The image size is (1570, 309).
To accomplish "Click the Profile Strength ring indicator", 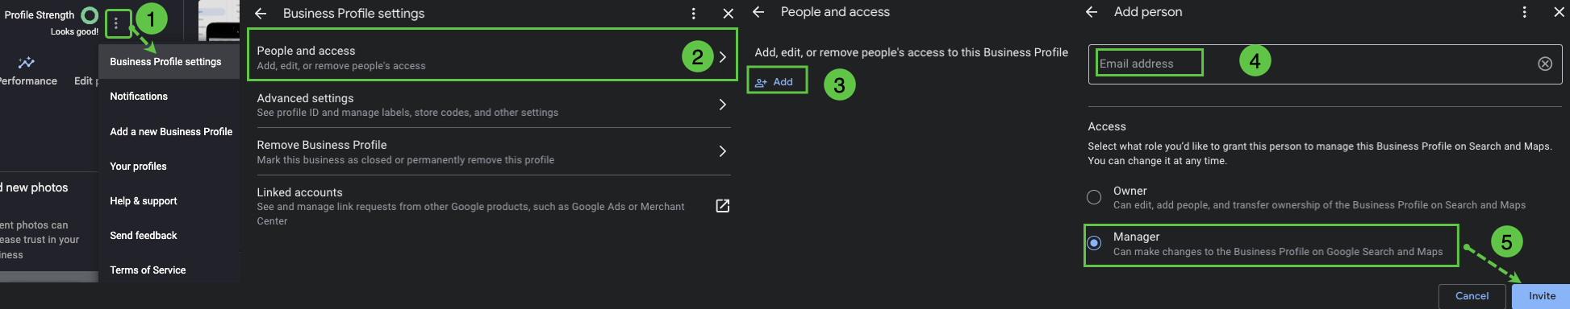I will [x=90, y=15].
